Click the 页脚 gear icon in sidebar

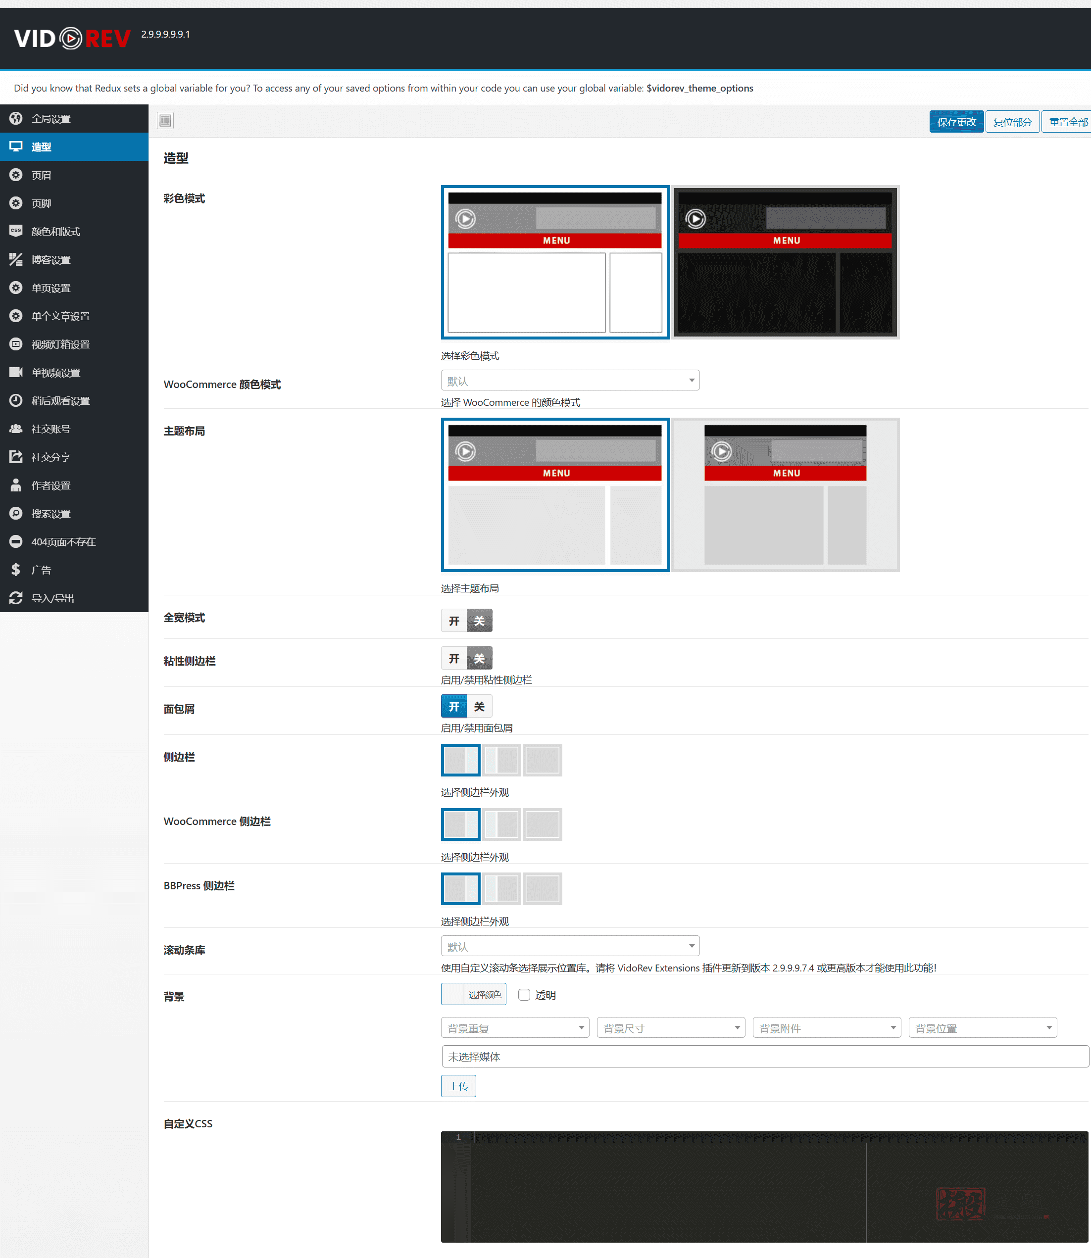16,203
